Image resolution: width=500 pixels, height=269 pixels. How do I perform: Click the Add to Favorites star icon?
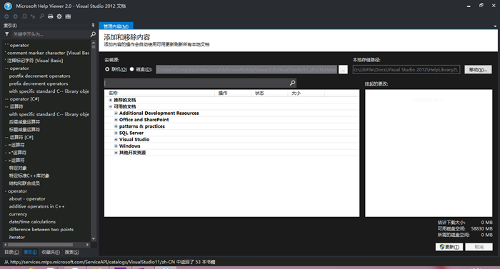33,16
